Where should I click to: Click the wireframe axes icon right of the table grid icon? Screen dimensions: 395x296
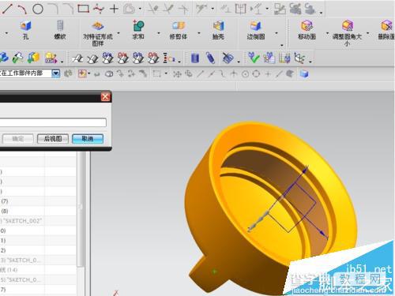299,58
